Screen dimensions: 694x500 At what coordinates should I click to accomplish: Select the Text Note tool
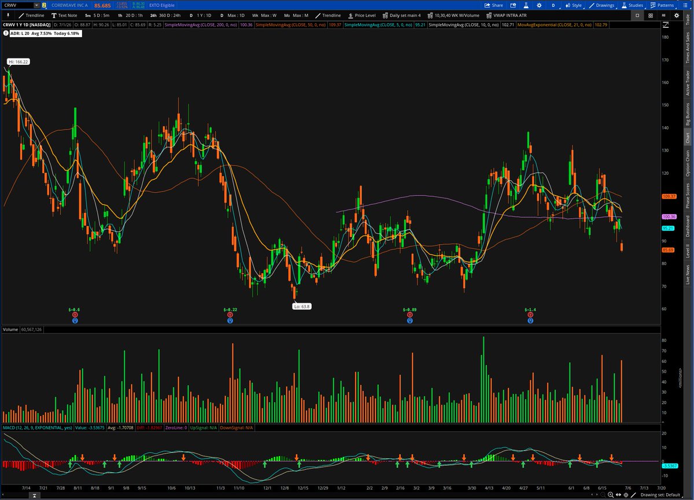[x=64, y=15]
